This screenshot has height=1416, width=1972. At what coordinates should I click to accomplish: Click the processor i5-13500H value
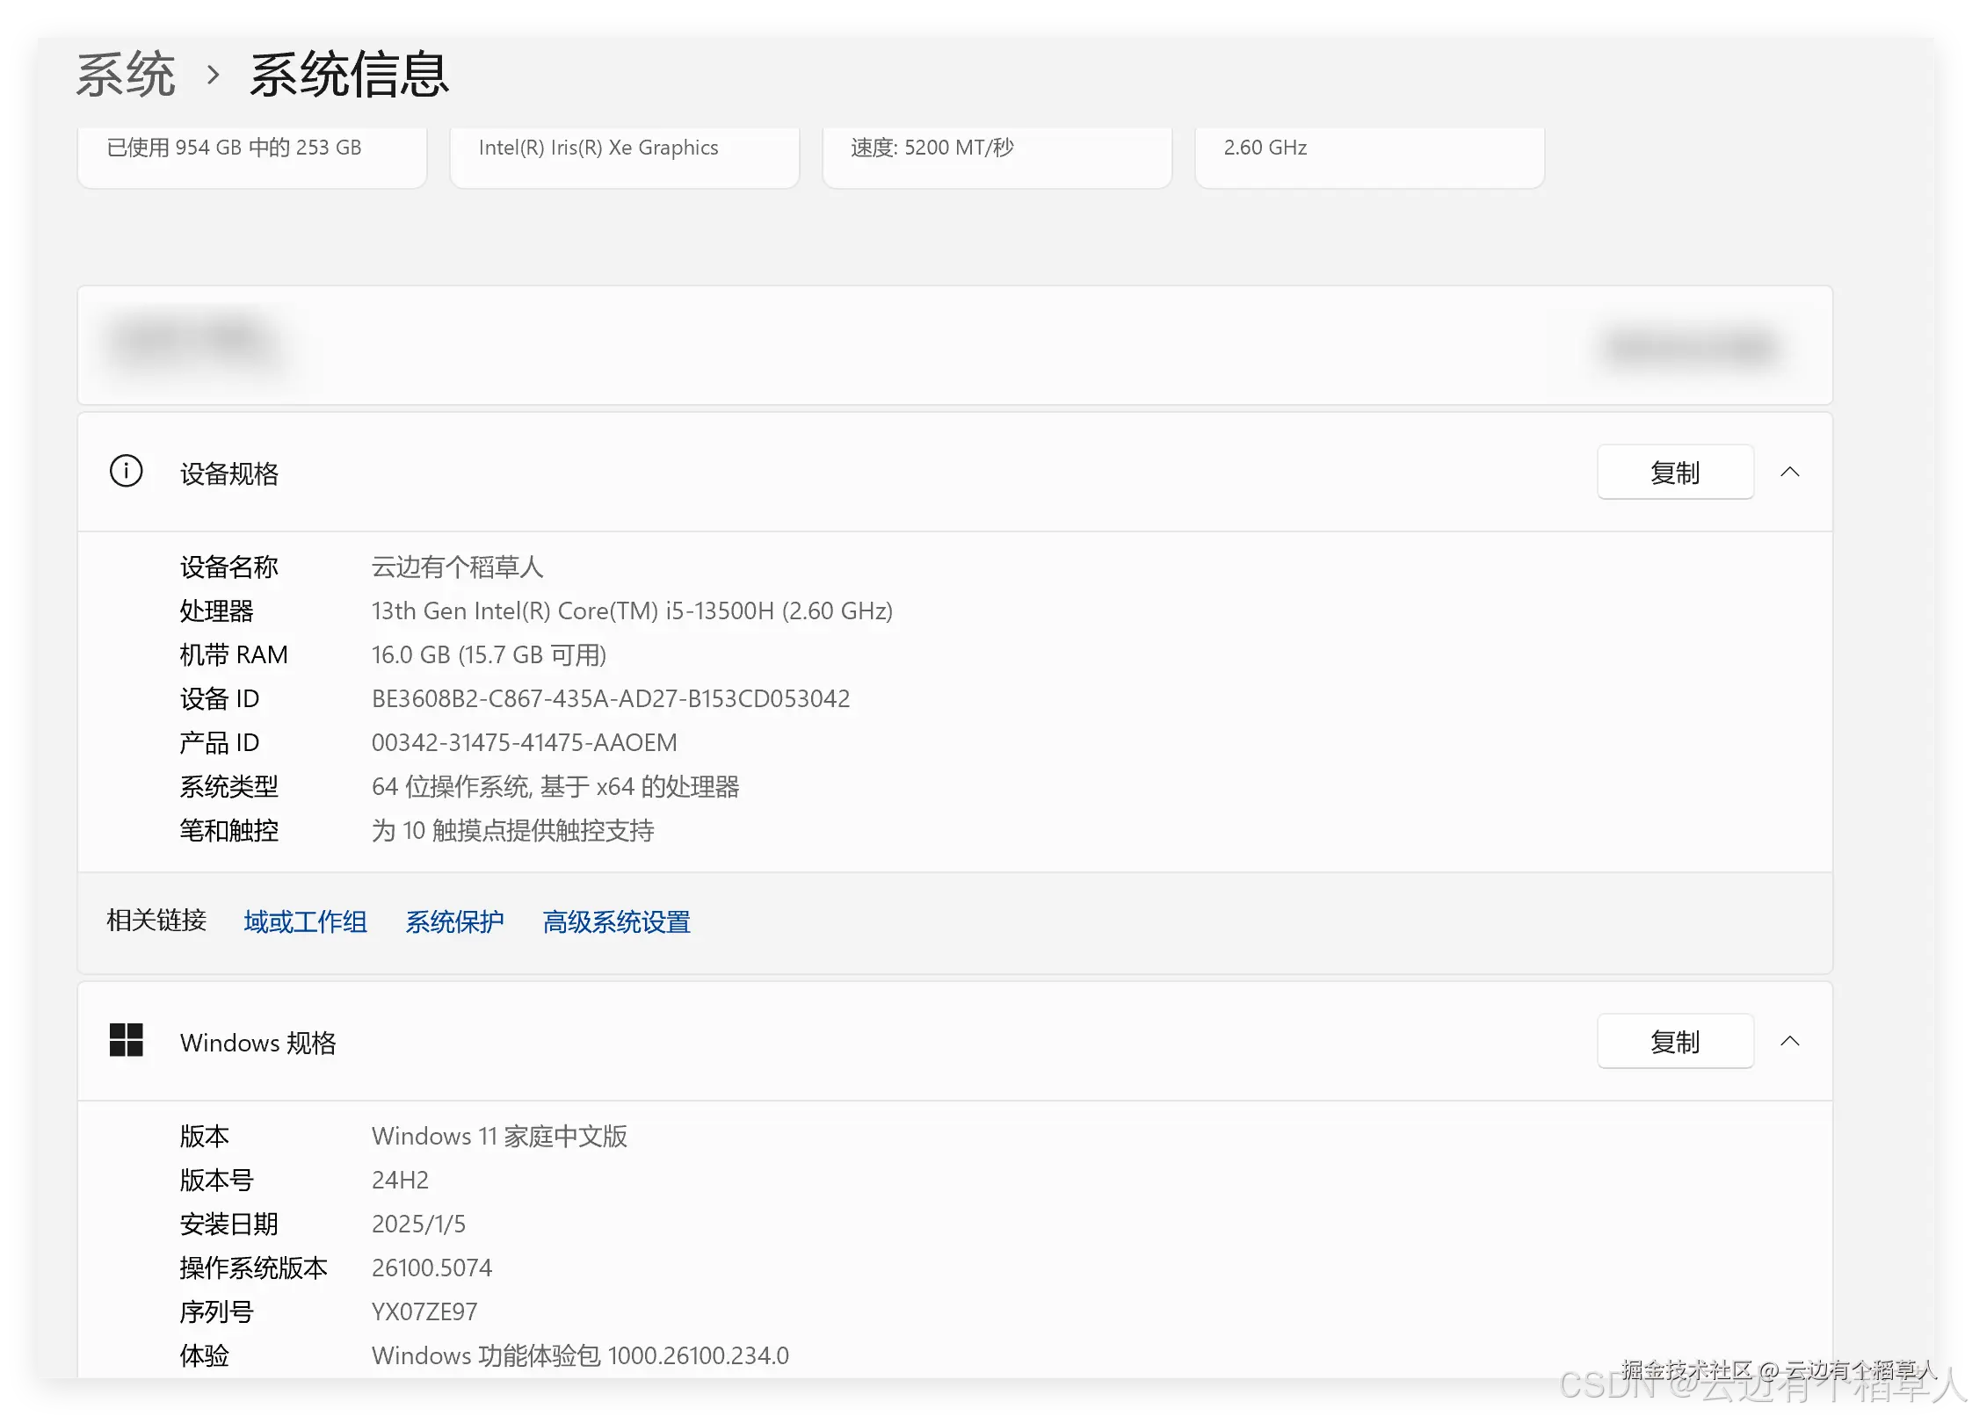[631, 611]
